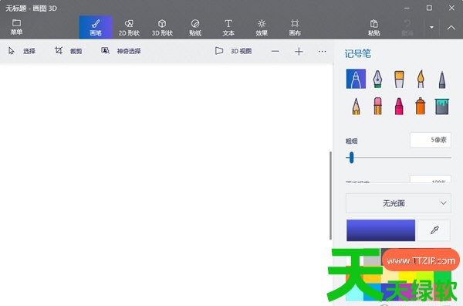This screenshot has height=306, width=463.
Task: Open the 效果 effects tab
Action: [x=262, y=27]
